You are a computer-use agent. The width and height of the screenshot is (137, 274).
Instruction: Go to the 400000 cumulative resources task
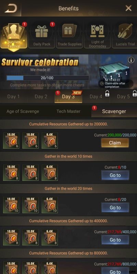[x=115, y=240]
